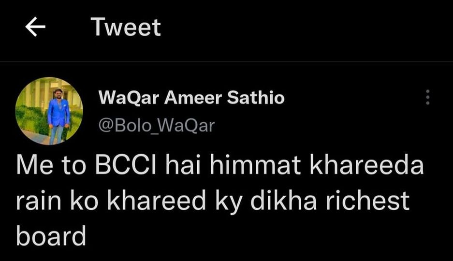Tap the word to after Me

point(74,166)
